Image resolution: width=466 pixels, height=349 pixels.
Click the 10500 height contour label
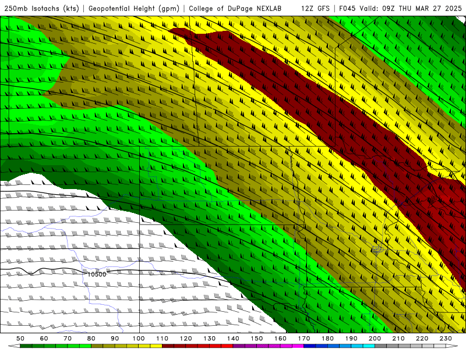(97, 274)
